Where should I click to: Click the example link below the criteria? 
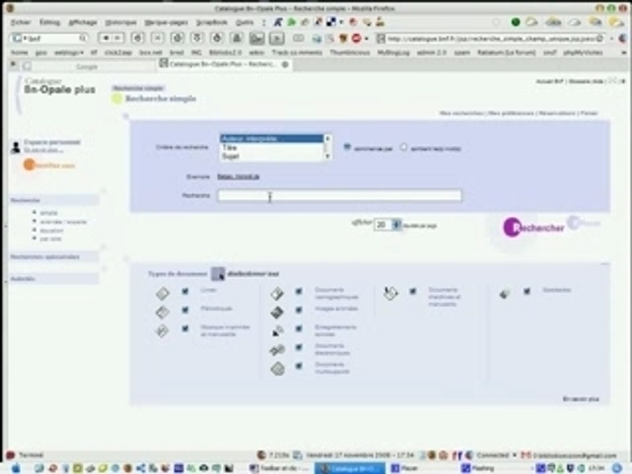(238, 176)
